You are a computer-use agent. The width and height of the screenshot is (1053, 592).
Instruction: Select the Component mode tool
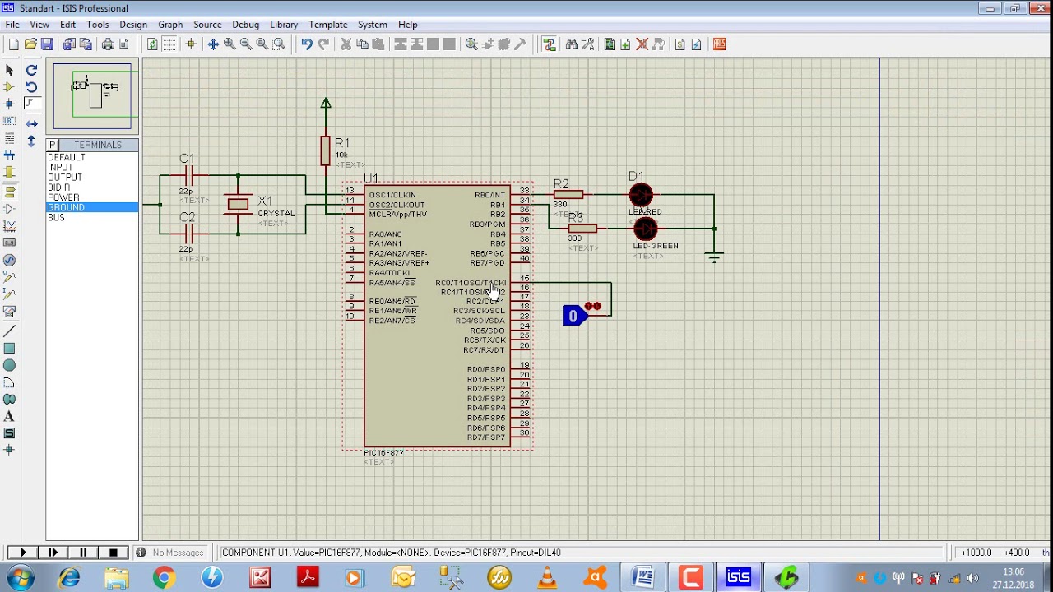(9, 87)
